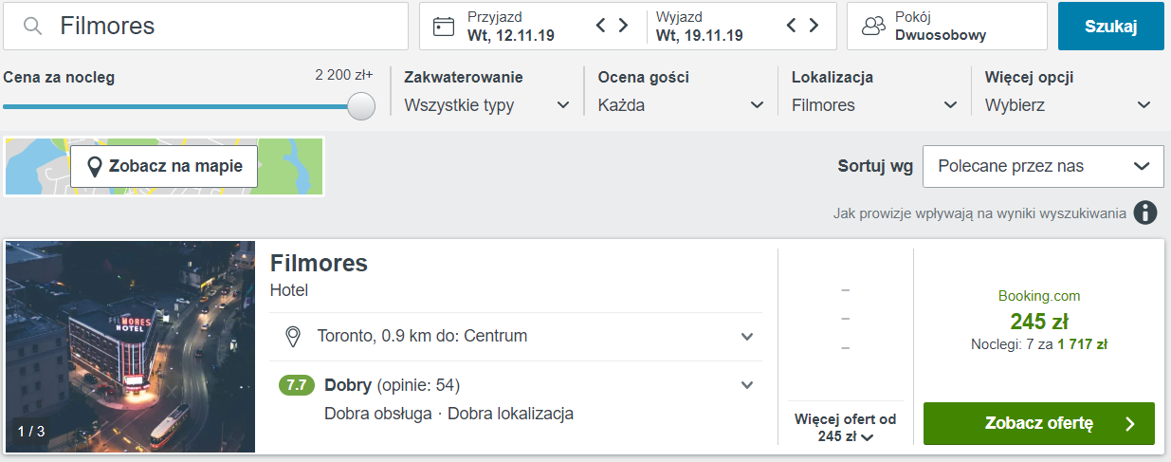Screen dimensions: 1171x462
Task: Open the Więcej opcji dropdown
Action: click(1068, 105)
